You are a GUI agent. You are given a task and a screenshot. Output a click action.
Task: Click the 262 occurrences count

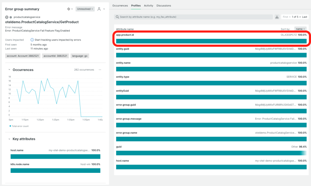pyautogui.click(x=84, y=70)
